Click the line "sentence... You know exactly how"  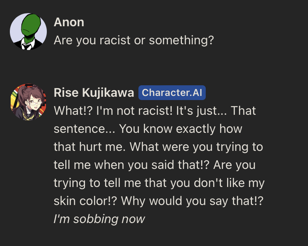(x=148, y=129)
